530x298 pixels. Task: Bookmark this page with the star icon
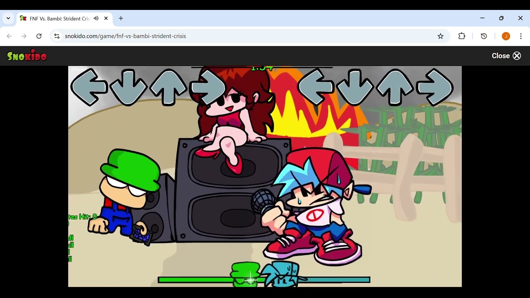(441, 36)
